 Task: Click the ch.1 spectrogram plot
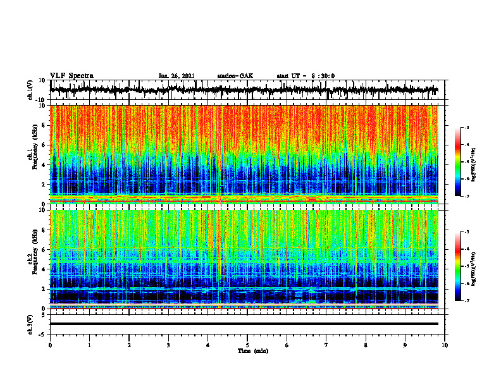[244, 154]
